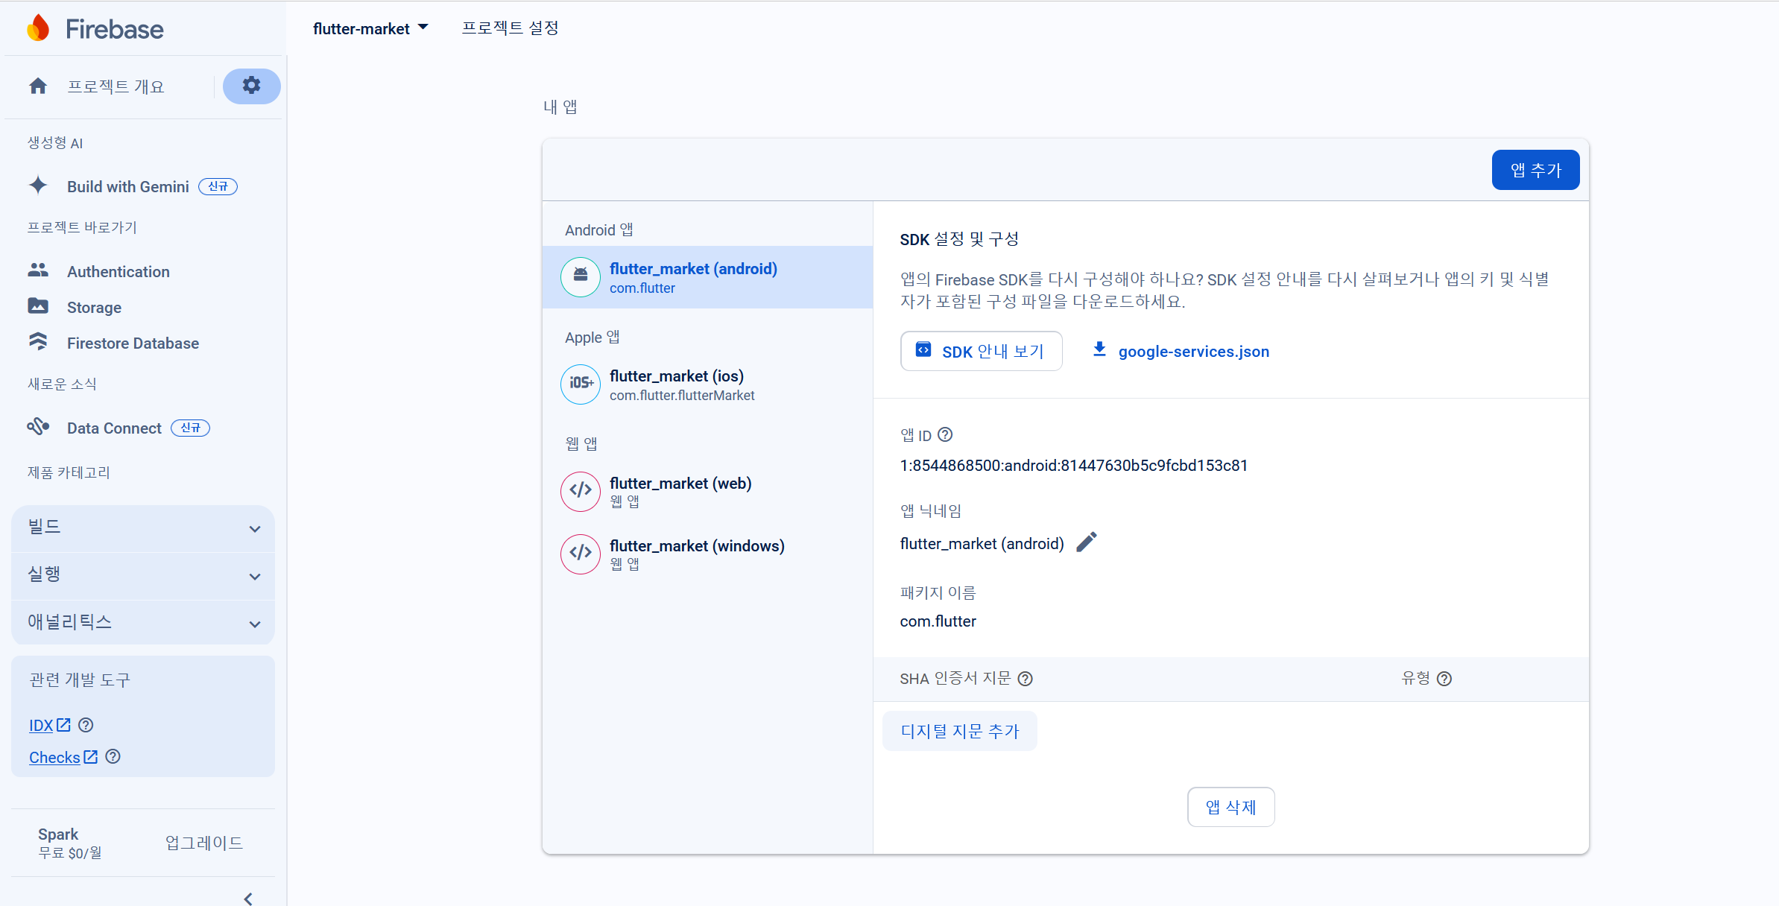Click the SDK 안내 보기 button

pyautogui.click(x=981, y=351)
